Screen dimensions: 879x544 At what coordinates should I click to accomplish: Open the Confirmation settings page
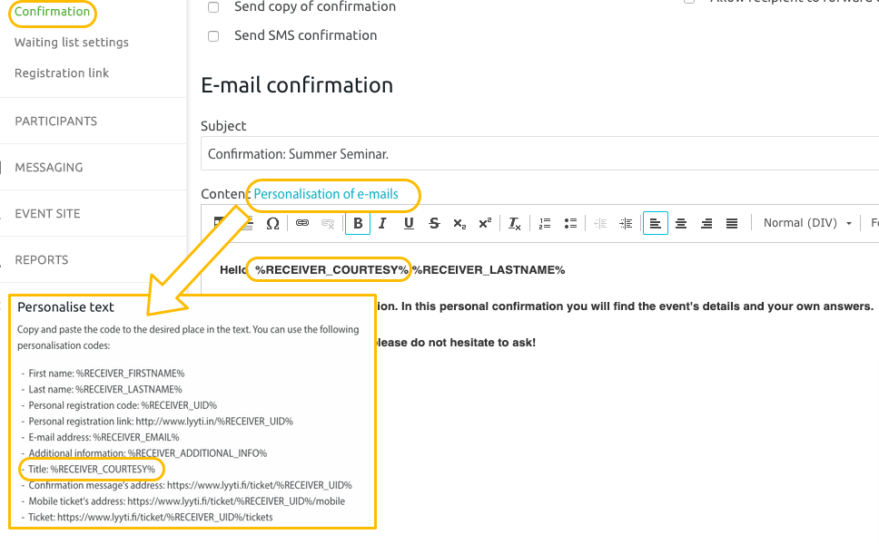pos(52,12)
